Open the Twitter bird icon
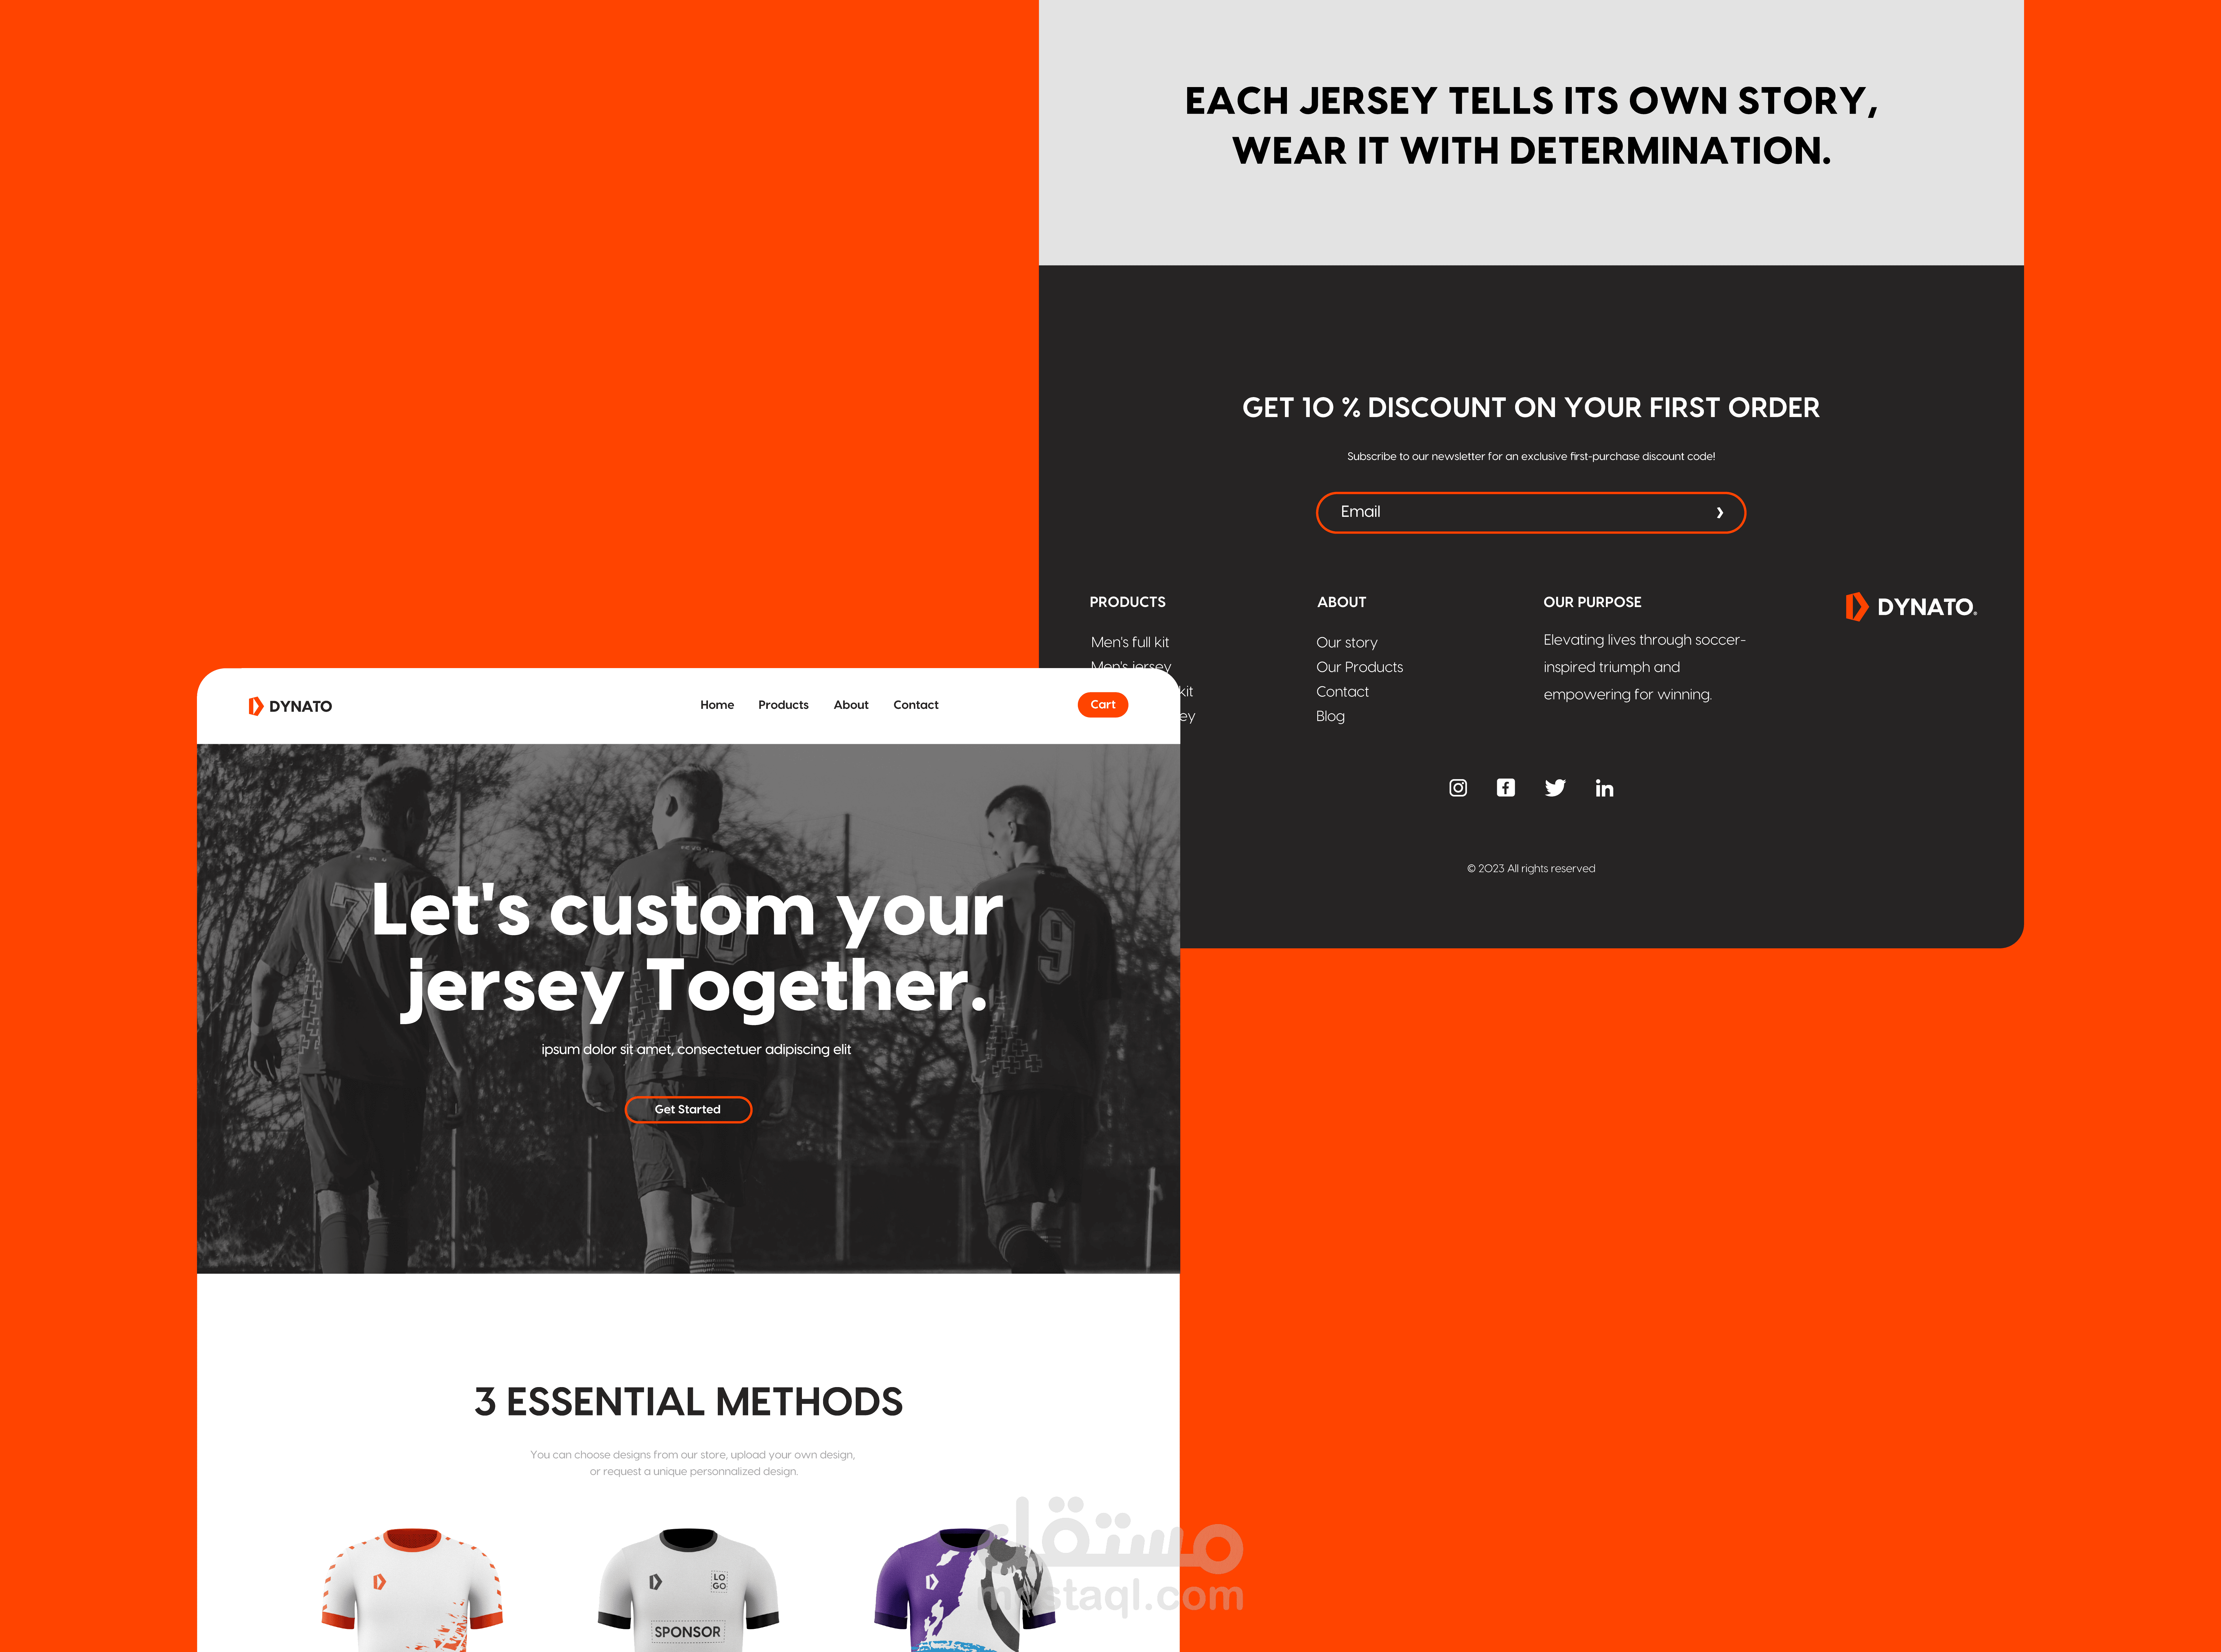 pyautogui.click(x=1555, y=788)
